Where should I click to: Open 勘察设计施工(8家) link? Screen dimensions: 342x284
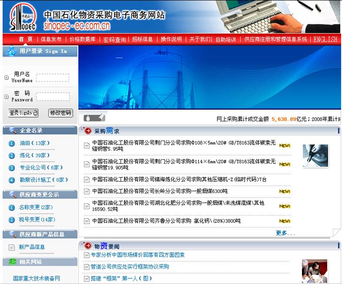tap(44, 179)
